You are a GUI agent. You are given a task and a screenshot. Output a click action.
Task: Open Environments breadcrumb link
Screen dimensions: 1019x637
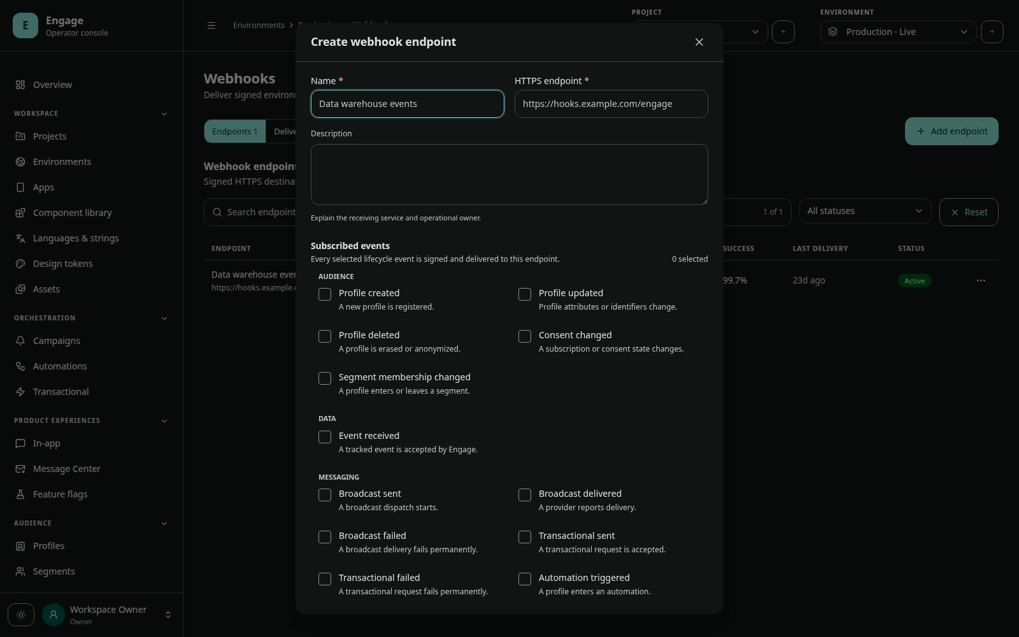coord(259,25)
